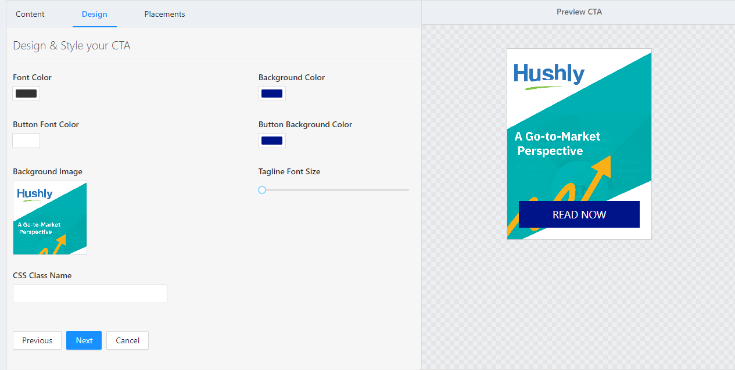Click the Background Image thumbnail
735x370 pixels.
50,218
